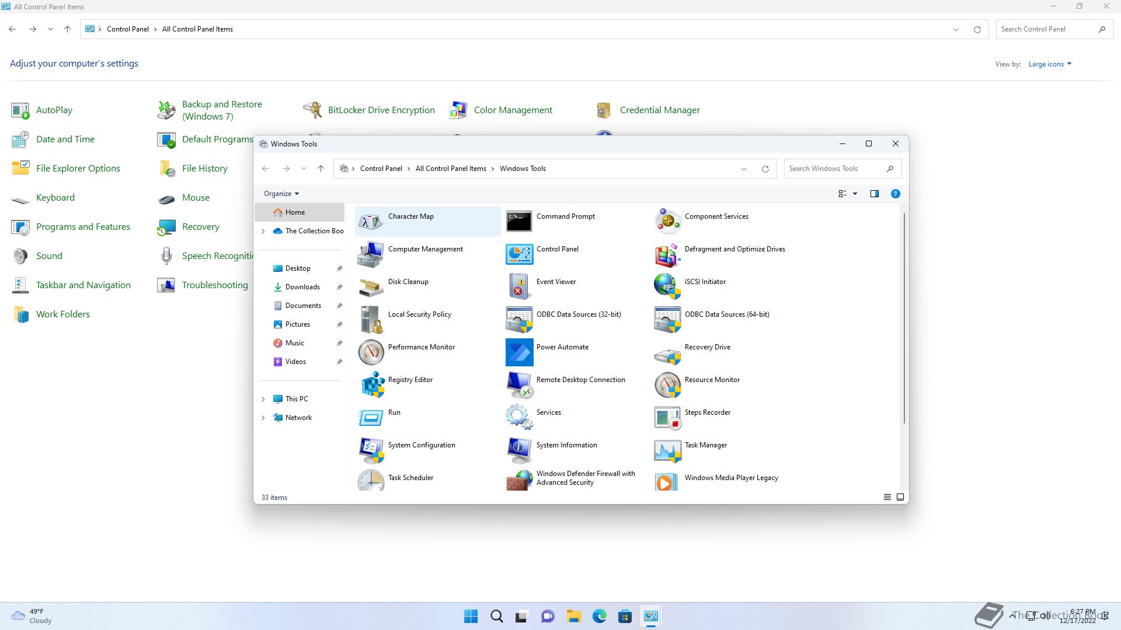This screenshot has height=630, width=1121.
Task: Open Task Scheduler clock icon
Action: tap(371, 481)
